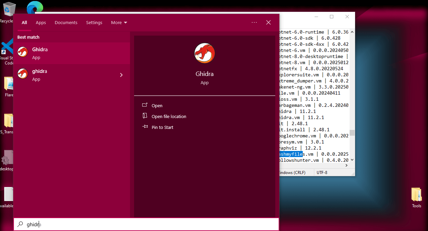Screen dimensions: 428x231
Task: Click the ghidra.vm | 11.2.1 line
Action: [301, 117]
